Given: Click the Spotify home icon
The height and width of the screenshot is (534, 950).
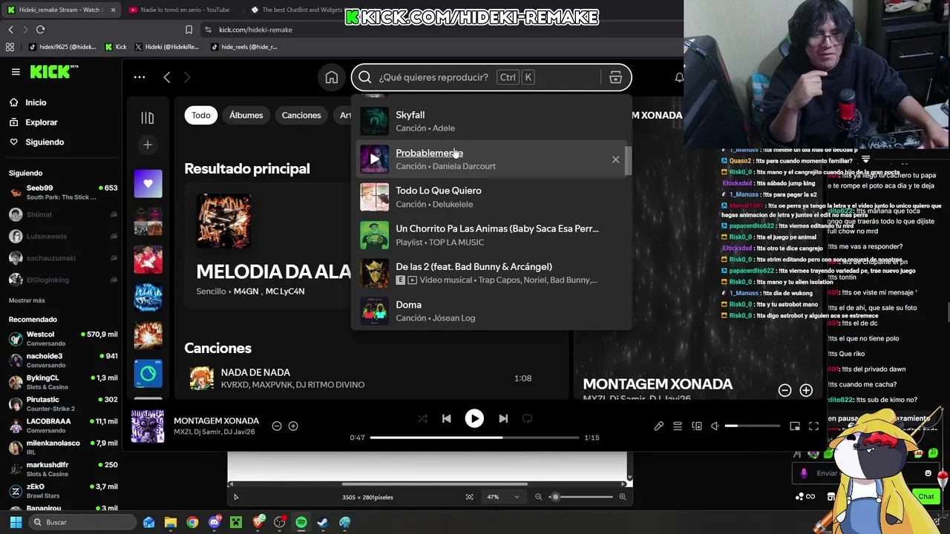Looking at the screenshot, I should point(332,77).
